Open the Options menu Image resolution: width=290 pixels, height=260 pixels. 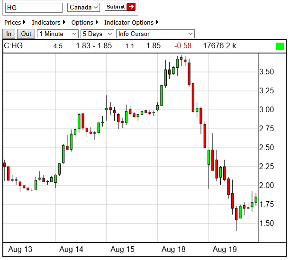pyautogui.click(x=85, y=23)
